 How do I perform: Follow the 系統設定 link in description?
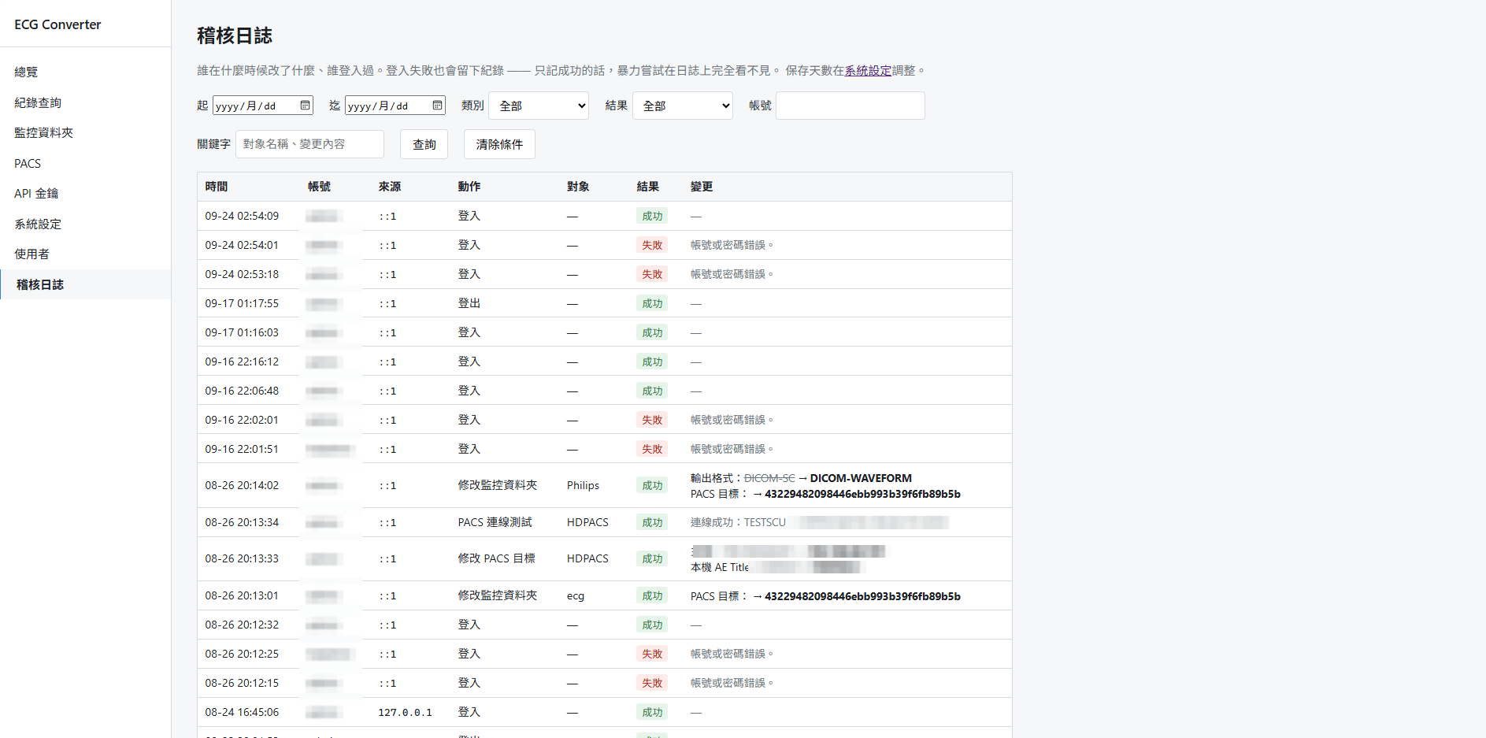(x=868, y=71)
